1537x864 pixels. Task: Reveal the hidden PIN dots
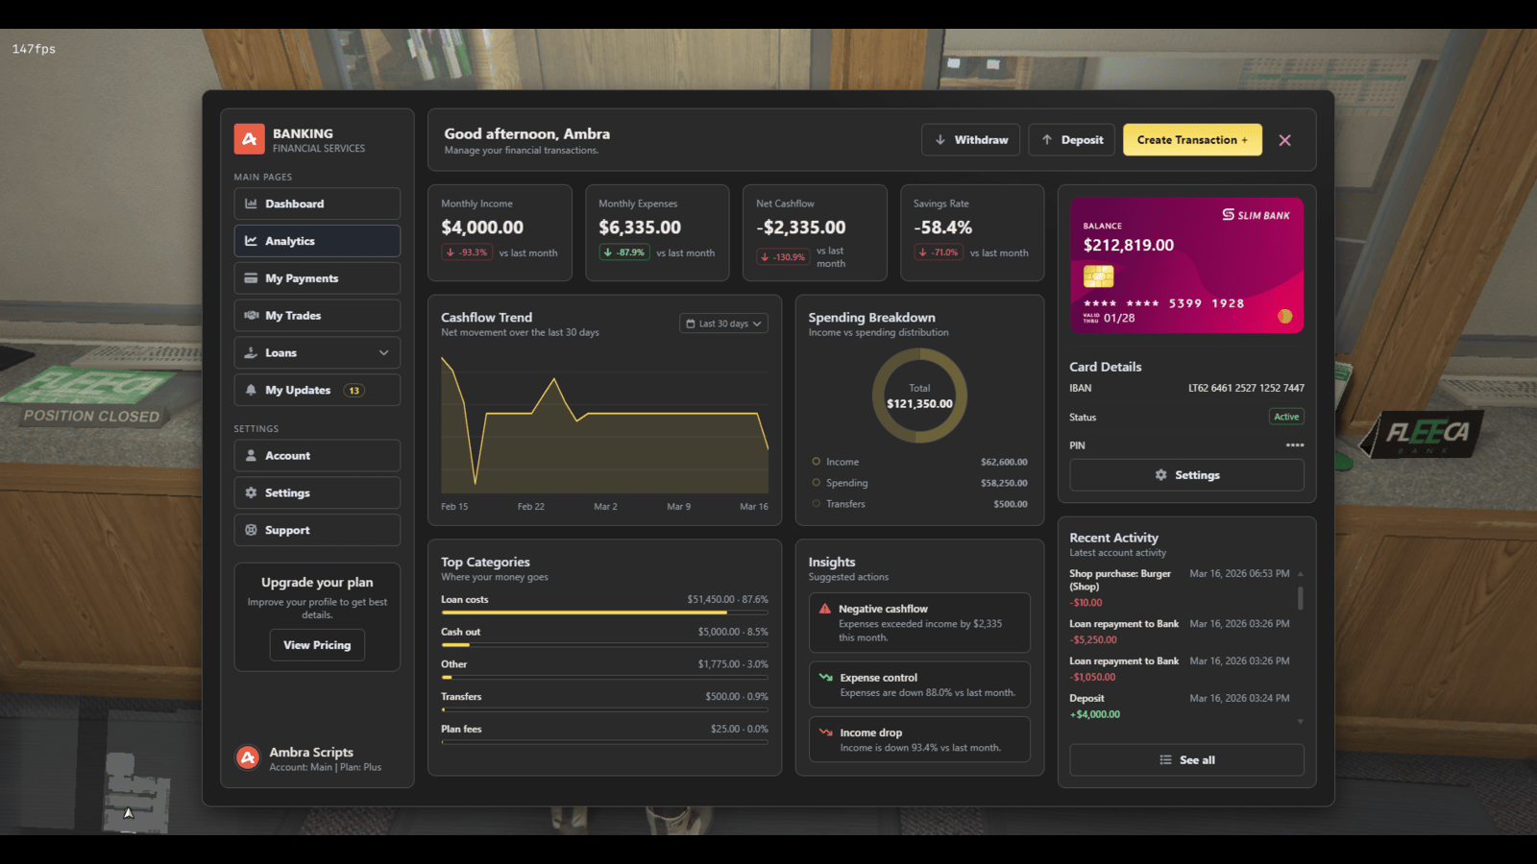1295,445
